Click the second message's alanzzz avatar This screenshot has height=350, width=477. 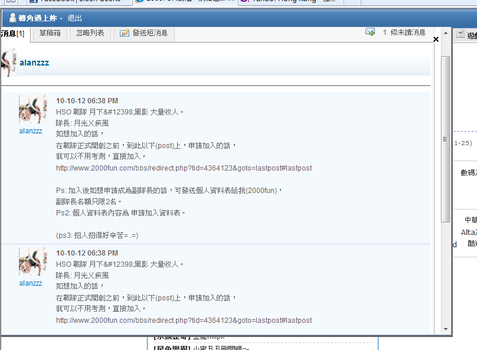(x=32, y=262)
